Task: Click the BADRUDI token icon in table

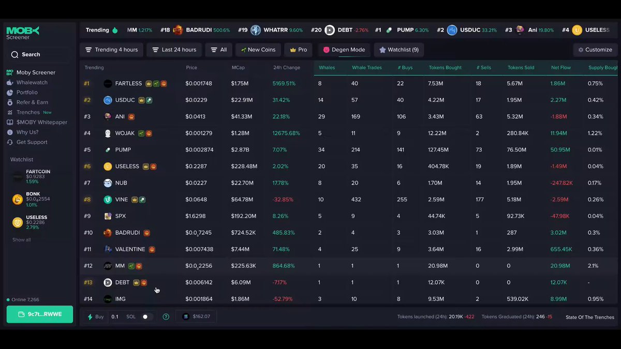Action: coord(108,233)
